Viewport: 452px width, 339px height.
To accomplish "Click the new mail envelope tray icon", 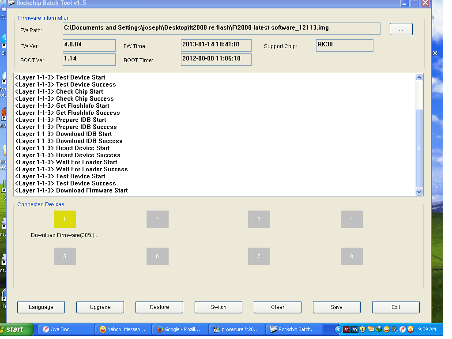I will (371, 329).
